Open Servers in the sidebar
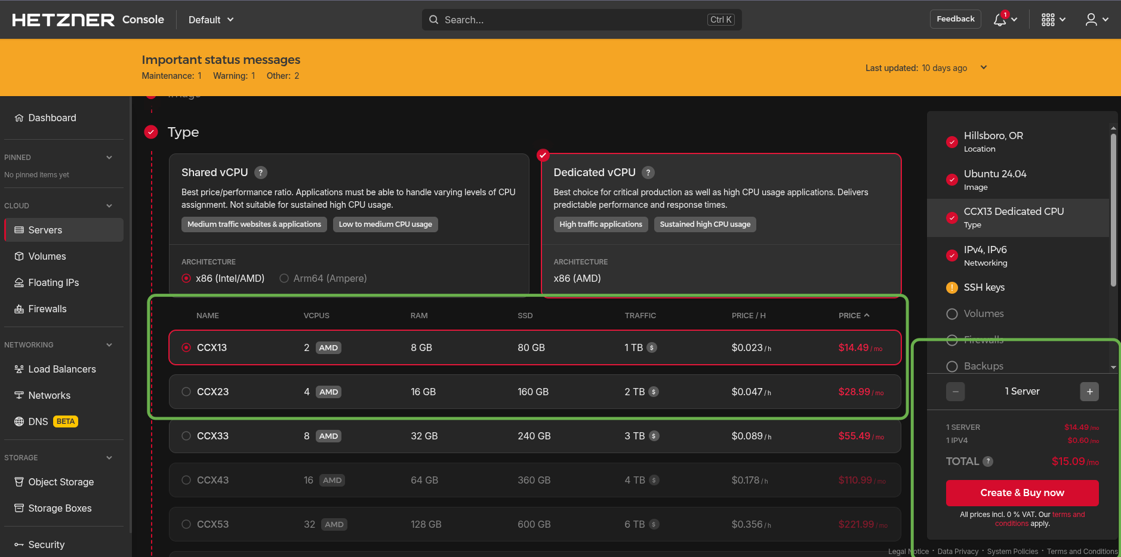Image resolution: width=1121 pixels, height=557 pixels. point(63,230)
